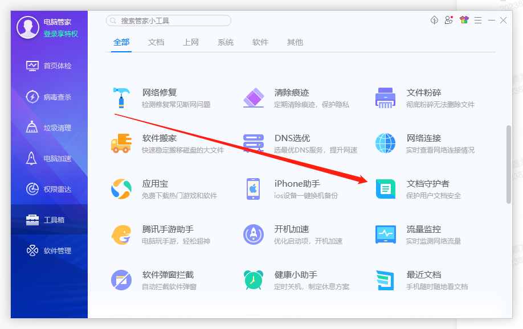Open the iPhone助手 phone icon
The image size is (523, 329).
click(254, 189)
